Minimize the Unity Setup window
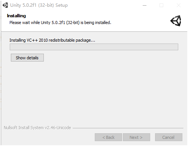The height and width of the screenshot is (146, 188). point(145,5)
